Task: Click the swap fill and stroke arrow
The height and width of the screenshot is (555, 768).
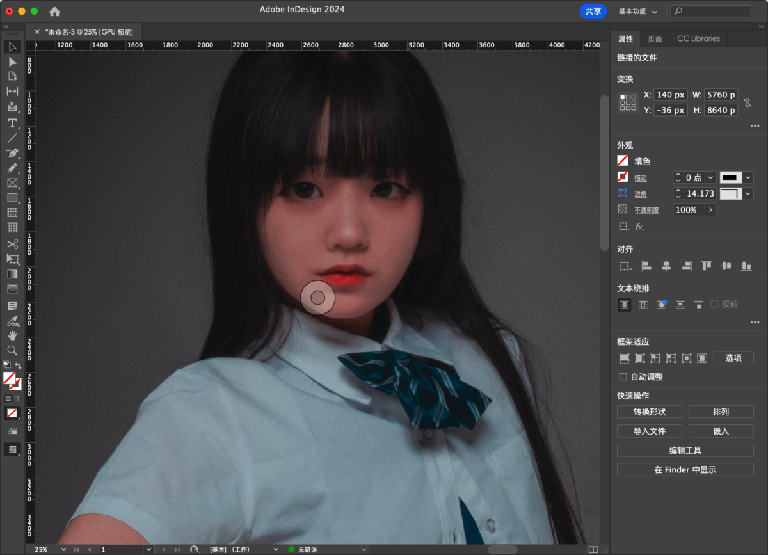Action: (x=19, y=366)
